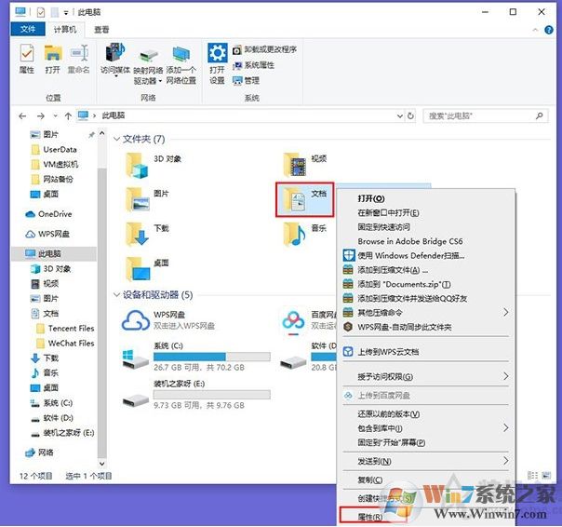Click VM虚拟机 in quick access
Screen dimensions: 562x527
tap(55, 164)
